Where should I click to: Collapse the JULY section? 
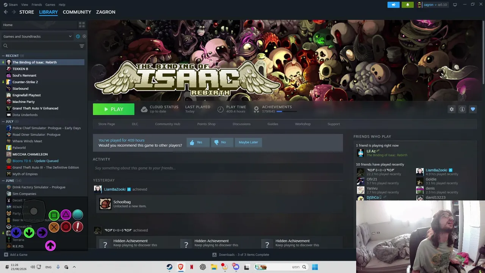click(3, 121)
